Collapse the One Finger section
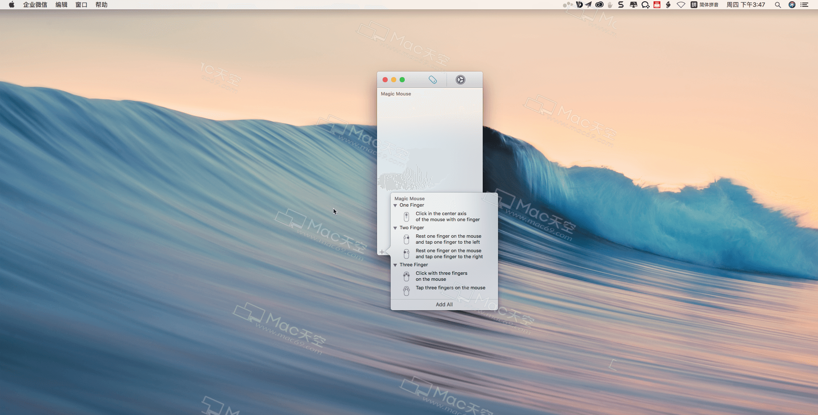This screenshot has width=818, height=415. (395, 205)
